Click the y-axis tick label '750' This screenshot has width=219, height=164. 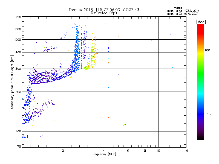18,17
